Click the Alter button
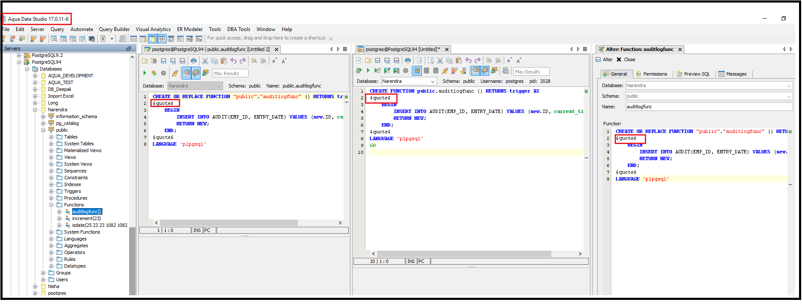This screenshot has height=305, width=802. pyautogui.click(x=604, y=59)
